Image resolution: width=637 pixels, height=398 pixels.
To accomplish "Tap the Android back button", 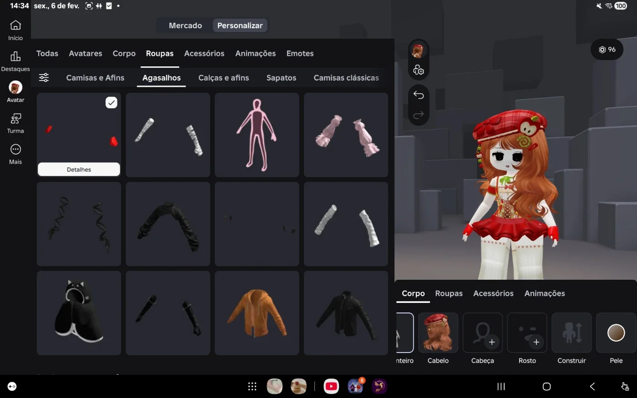I will (592, 386).
